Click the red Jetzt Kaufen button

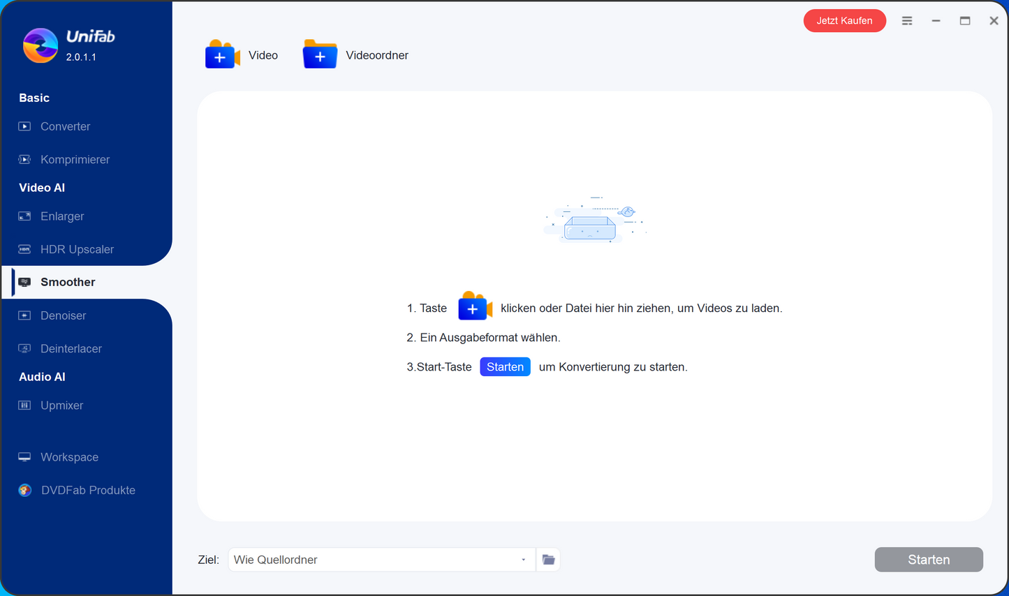pos(844,21)
